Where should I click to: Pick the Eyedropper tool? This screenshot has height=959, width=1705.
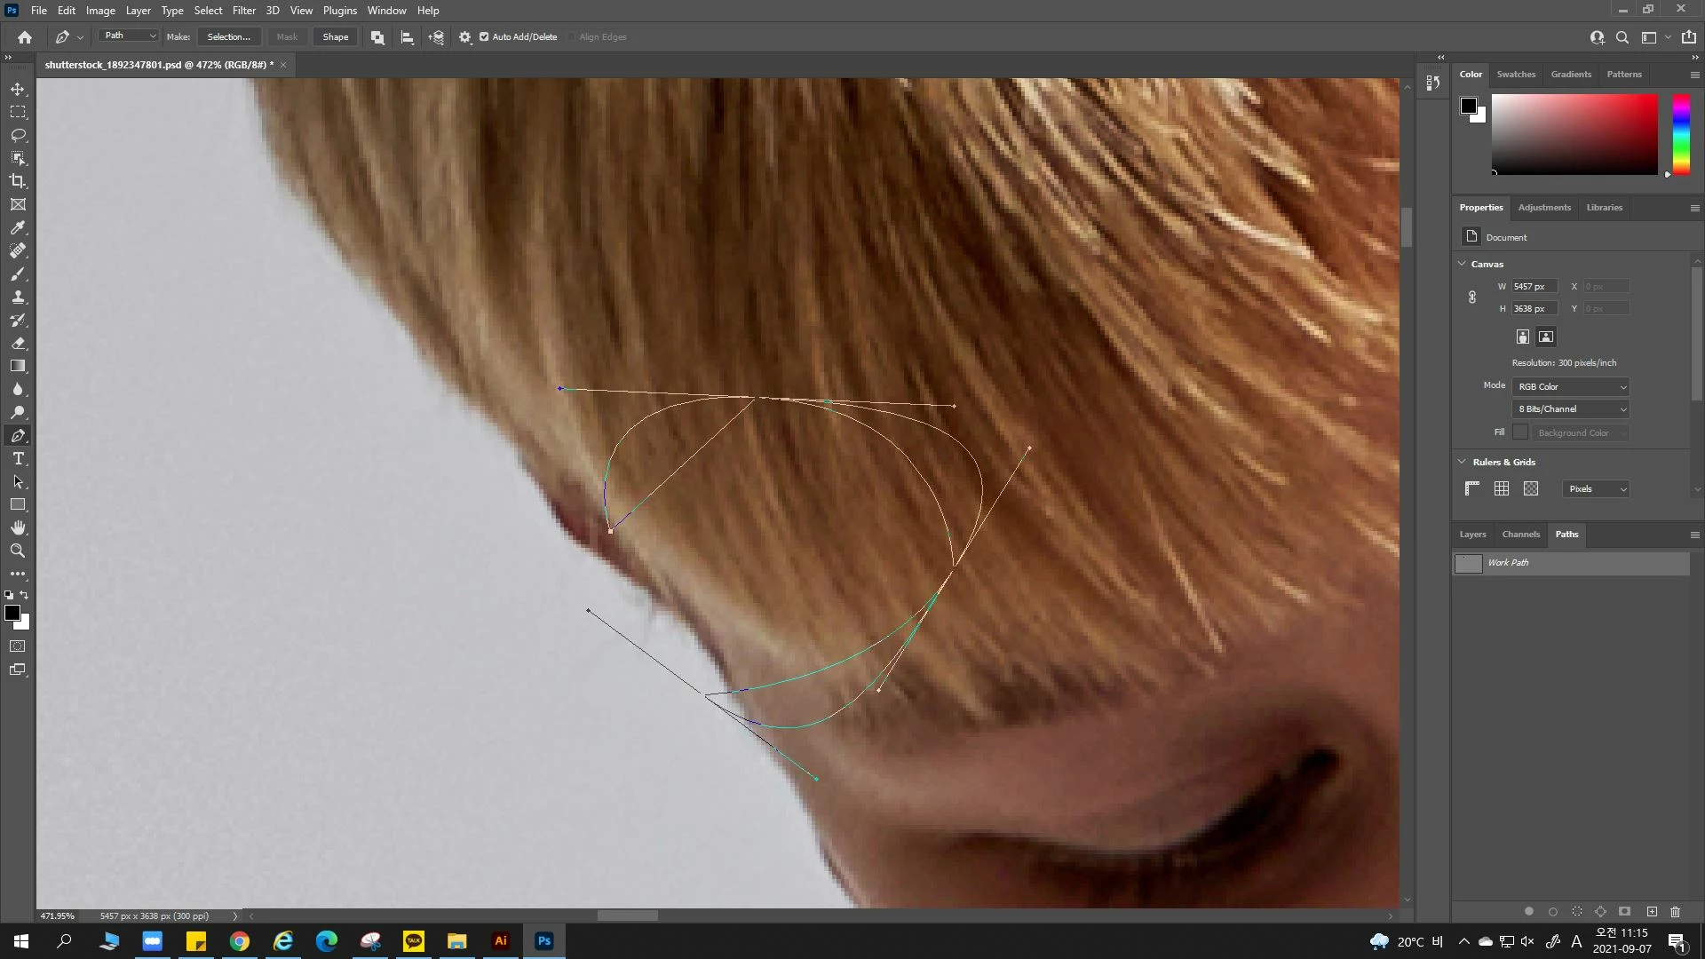click(18, 227)
